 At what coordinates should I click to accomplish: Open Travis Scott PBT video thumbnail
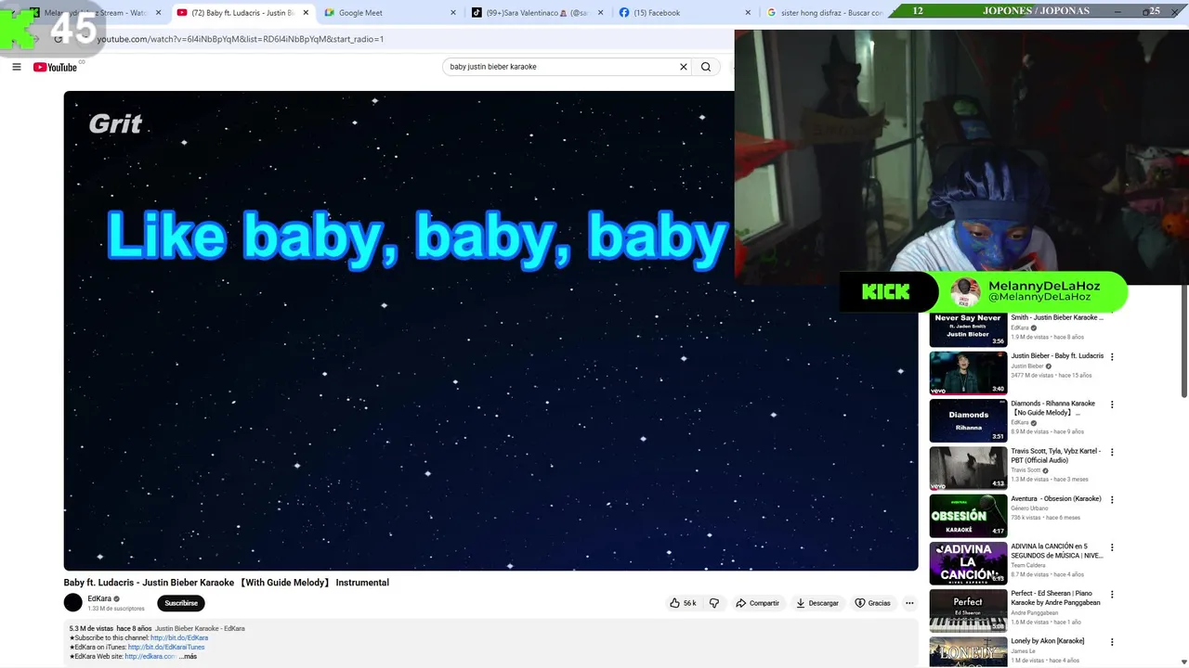tap(968, 468)
